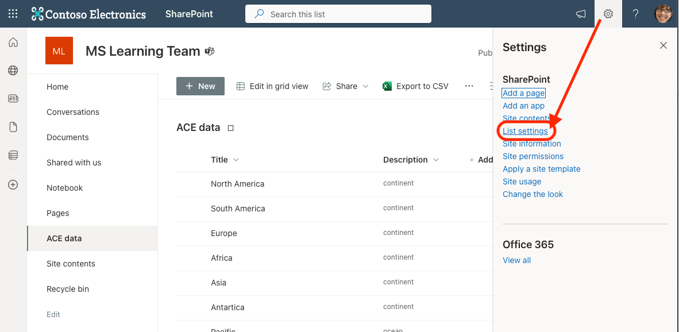679x332 pixels.
Task: Select Documents in the left navigation
Action: tap(68, 137)
